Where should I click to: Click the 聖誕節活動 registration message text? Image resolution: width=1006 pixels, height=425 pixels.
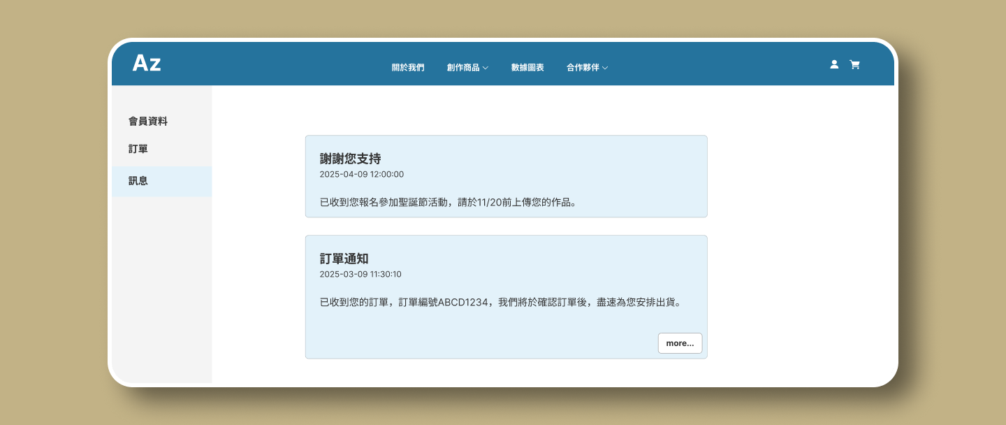(x=447, y=203)
